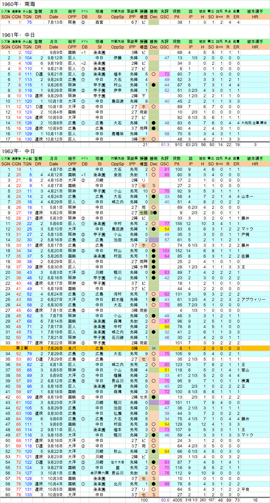This screenshot has height=503, width=270.
Task: Click the 1961 total pitch count "910"
Action: (x=179, y=145)
